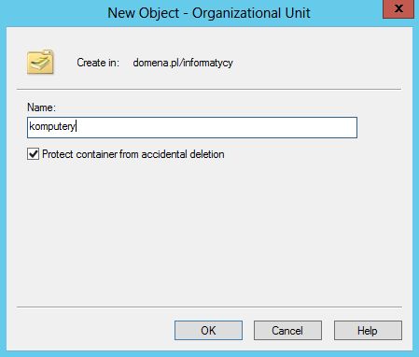Click the checkmark box beside 'Protect container'
419x357 pixels.
pos(33,154)
